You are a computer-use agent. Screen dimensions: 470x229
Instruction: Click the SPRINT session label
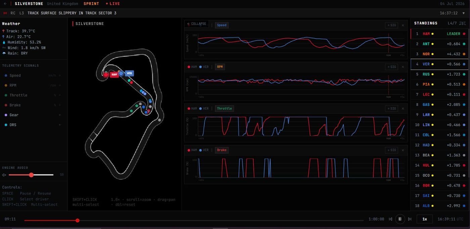pyautogui.click(x=91, y=4)
